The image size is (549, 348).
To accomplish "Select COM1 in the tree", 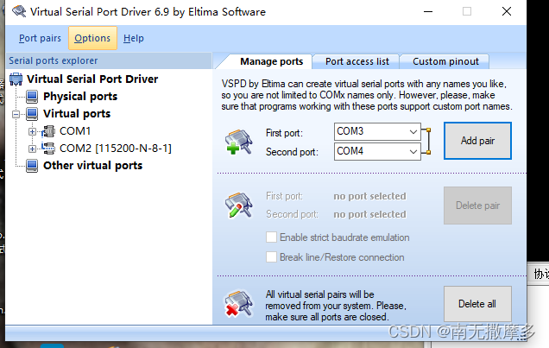I will click(x=75, y=131).
